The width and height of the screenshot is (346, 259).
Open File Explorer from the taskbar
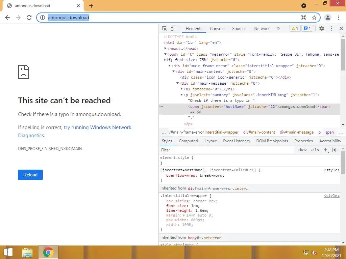tap(27, 252)
